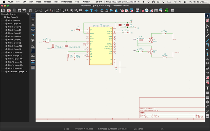Image resolution: width=210 pixels, height=131 pixels.
Task: Open the Inspect menu
Action: click(47, 2)
